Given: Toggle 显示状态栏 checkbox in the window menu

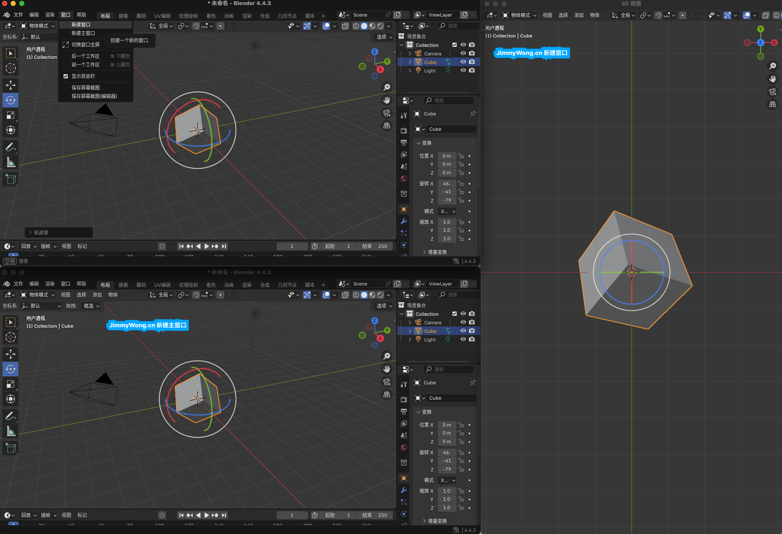Looking at the screenshot, I should tap(66, 76).
